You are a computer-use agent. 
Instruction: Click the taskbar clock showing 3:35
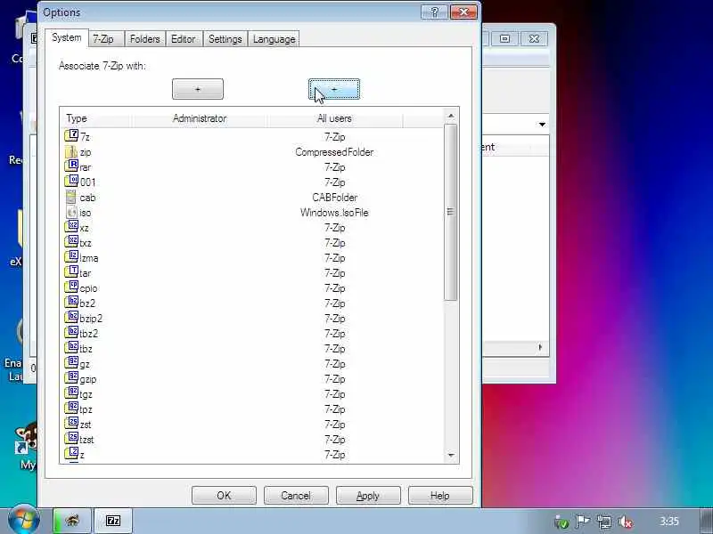(x=669, y=522)
